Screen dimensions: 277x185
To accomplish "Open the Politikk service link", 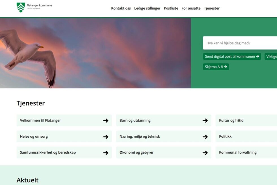I will (246, 137).
